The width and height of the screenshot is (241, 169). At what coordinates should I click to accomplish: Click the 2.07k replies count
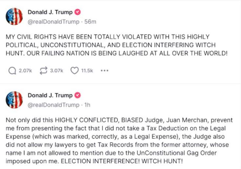[25, 70]
